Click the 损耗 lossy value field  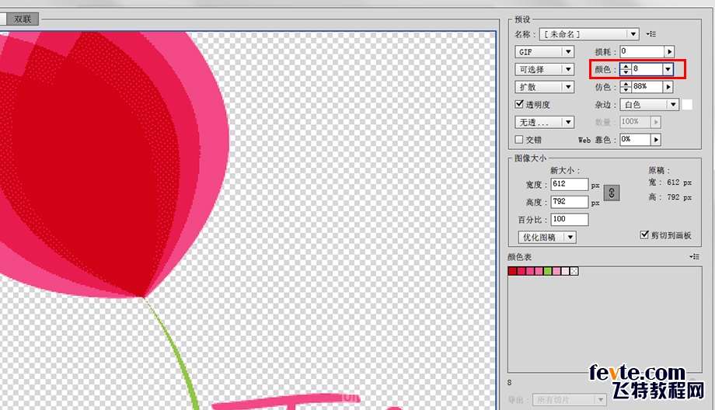click(x=642, y=51)
